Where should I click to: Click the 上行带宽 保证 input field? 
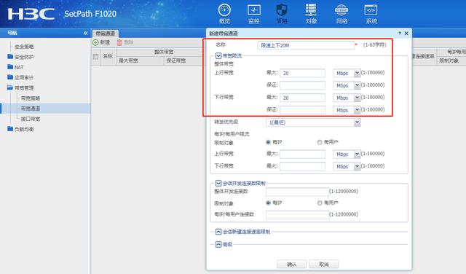(303, 85)
